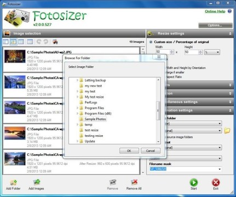This screenshot has height=197, width=236.
Task: Select the test resize folder
Action: pos(91,130)
